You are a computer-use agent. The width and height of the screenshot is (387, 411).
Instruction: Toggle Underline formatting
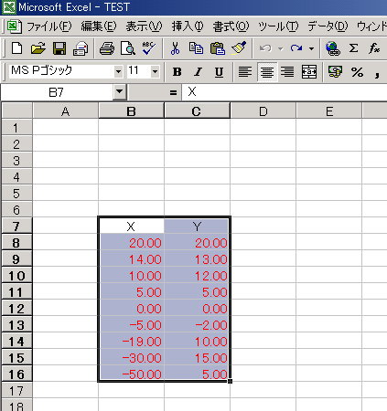[219, 72]
